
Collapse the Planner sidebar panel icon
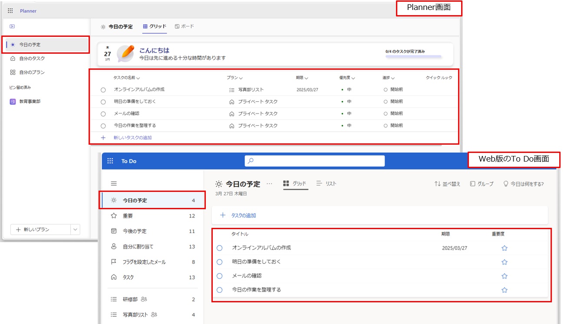(13, 26)
